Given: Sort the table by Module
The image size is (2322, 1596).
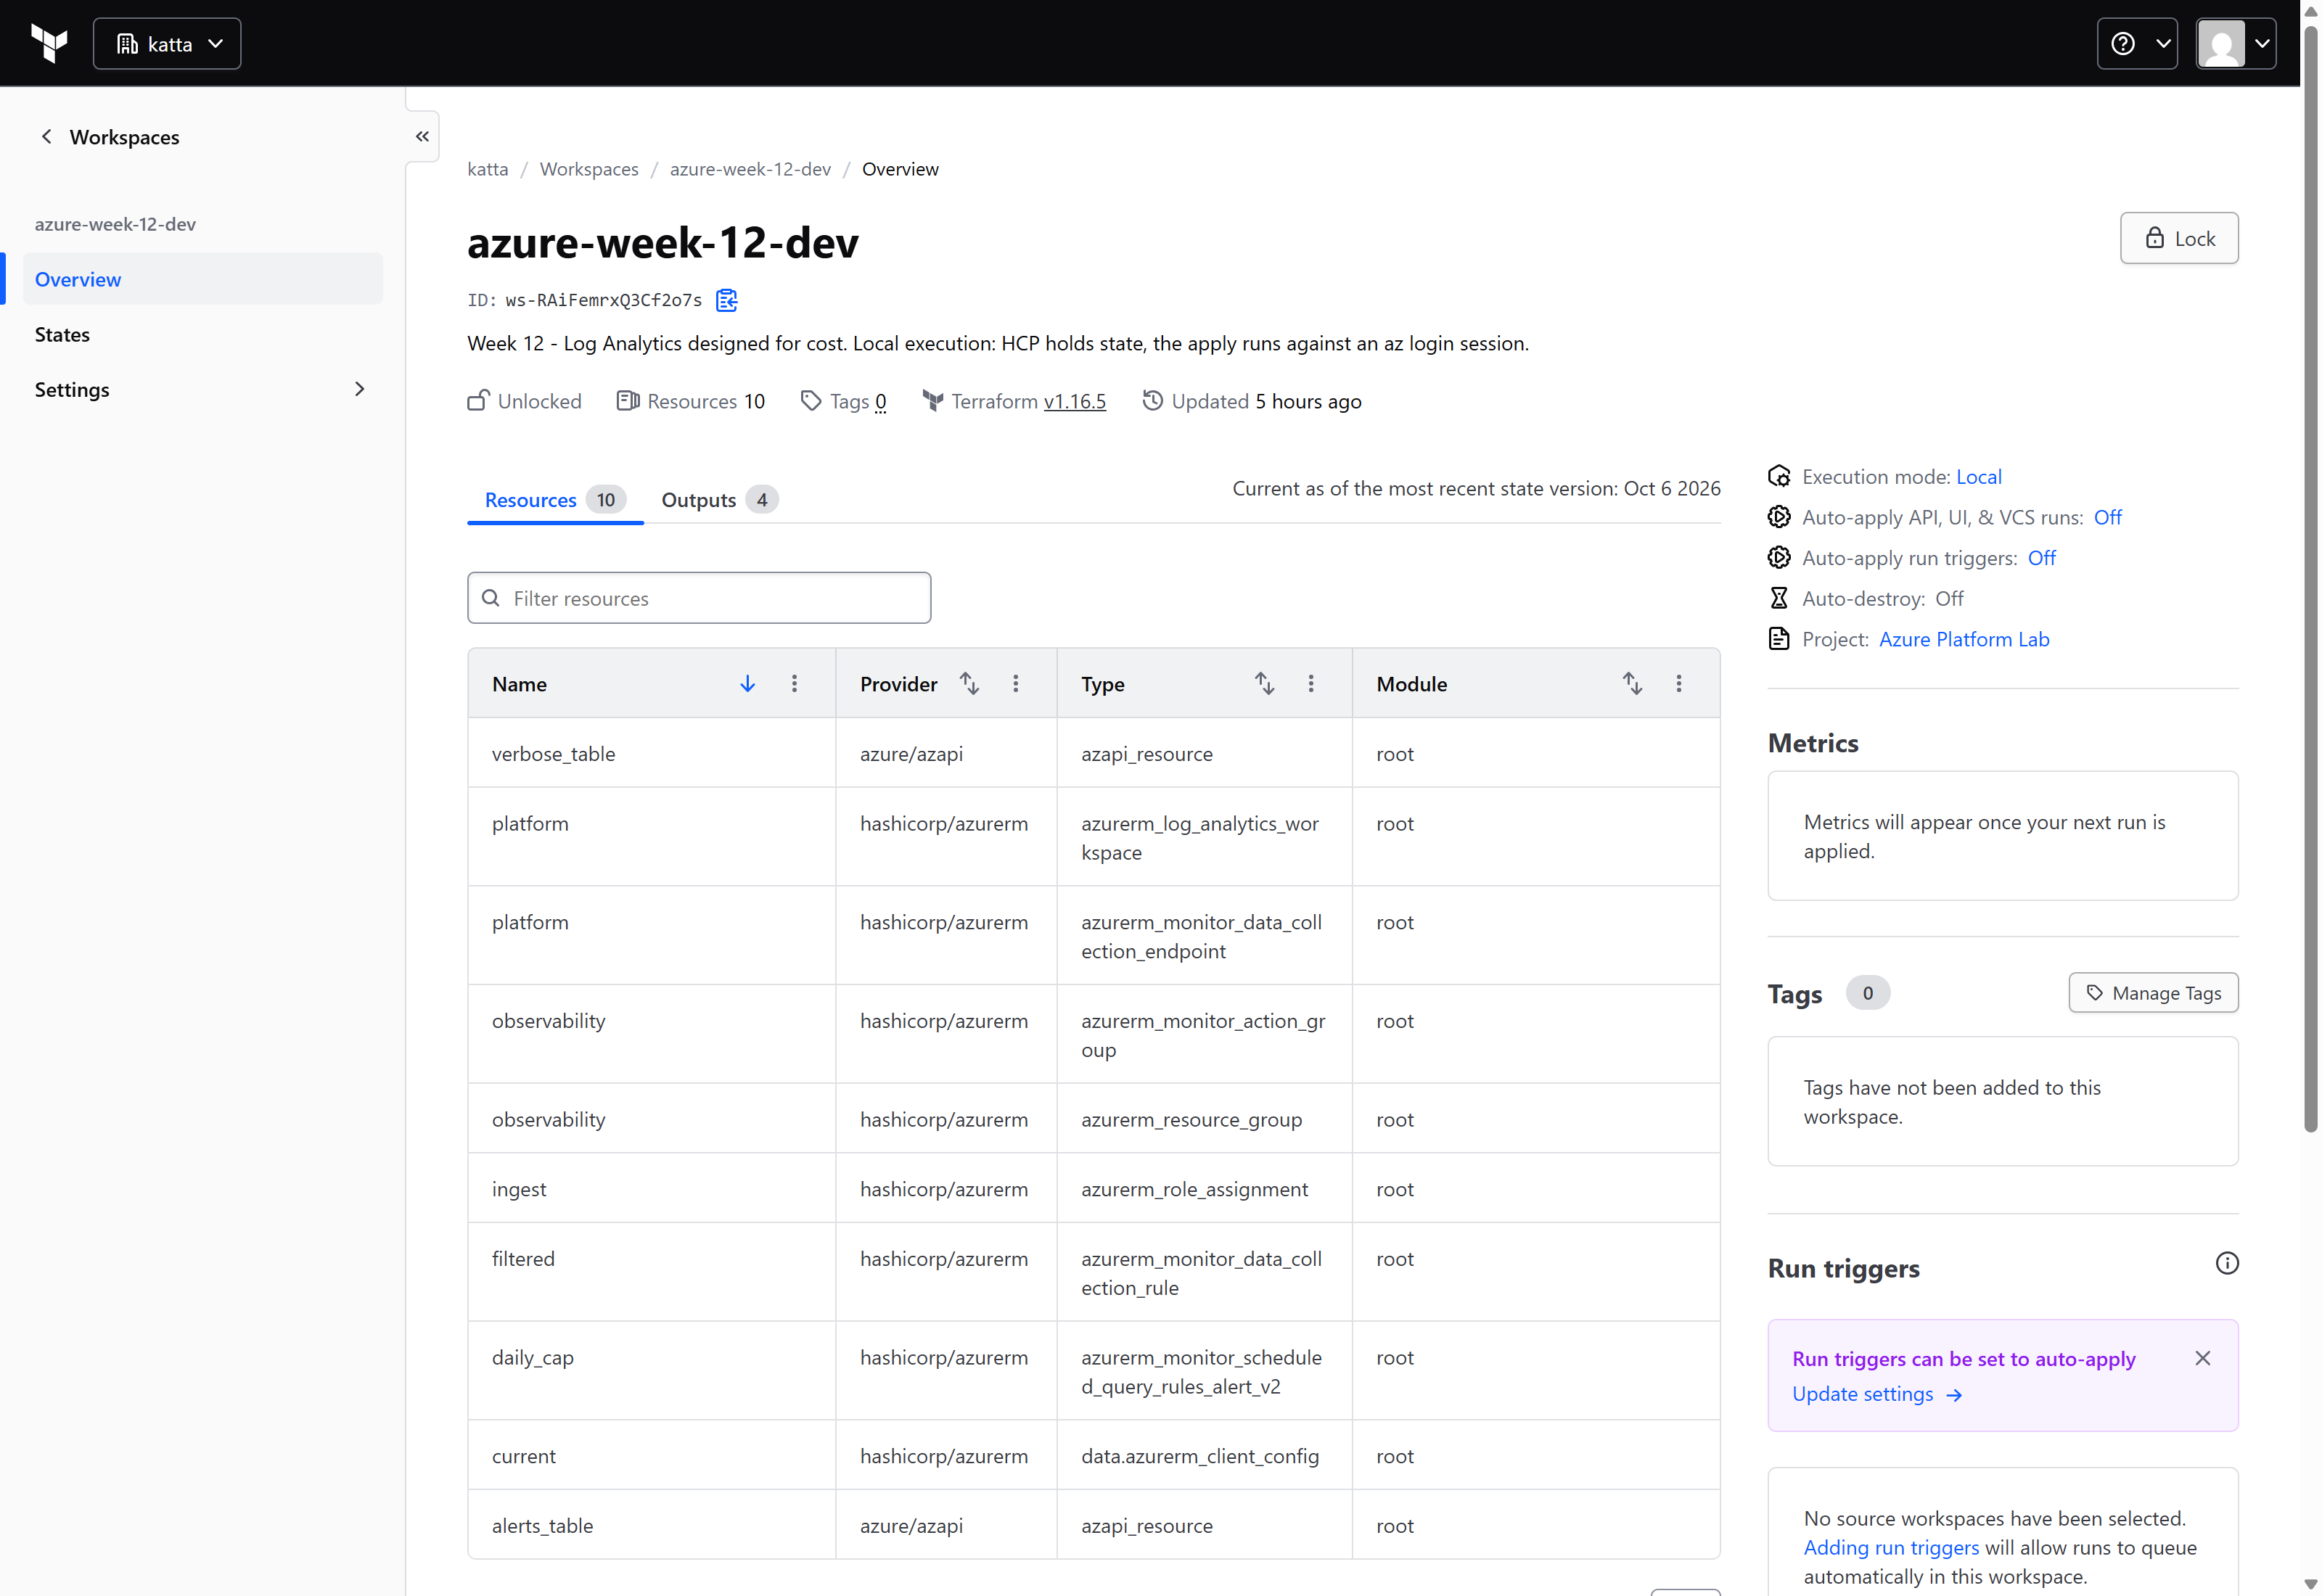Looking at the screenshot, I should pyautogui.click(x=1632, y=684).
